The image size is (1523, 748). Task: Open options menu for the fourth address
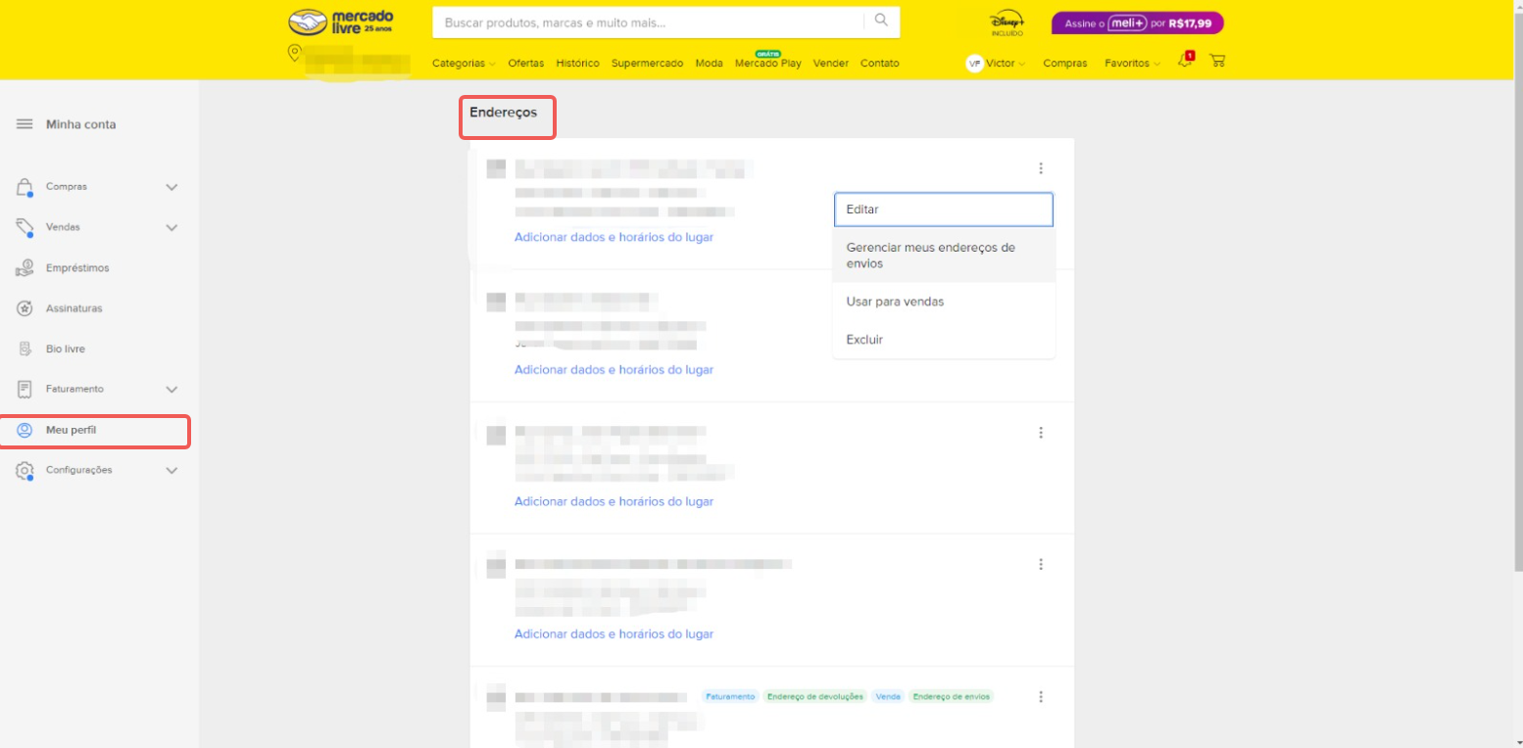1041,564
